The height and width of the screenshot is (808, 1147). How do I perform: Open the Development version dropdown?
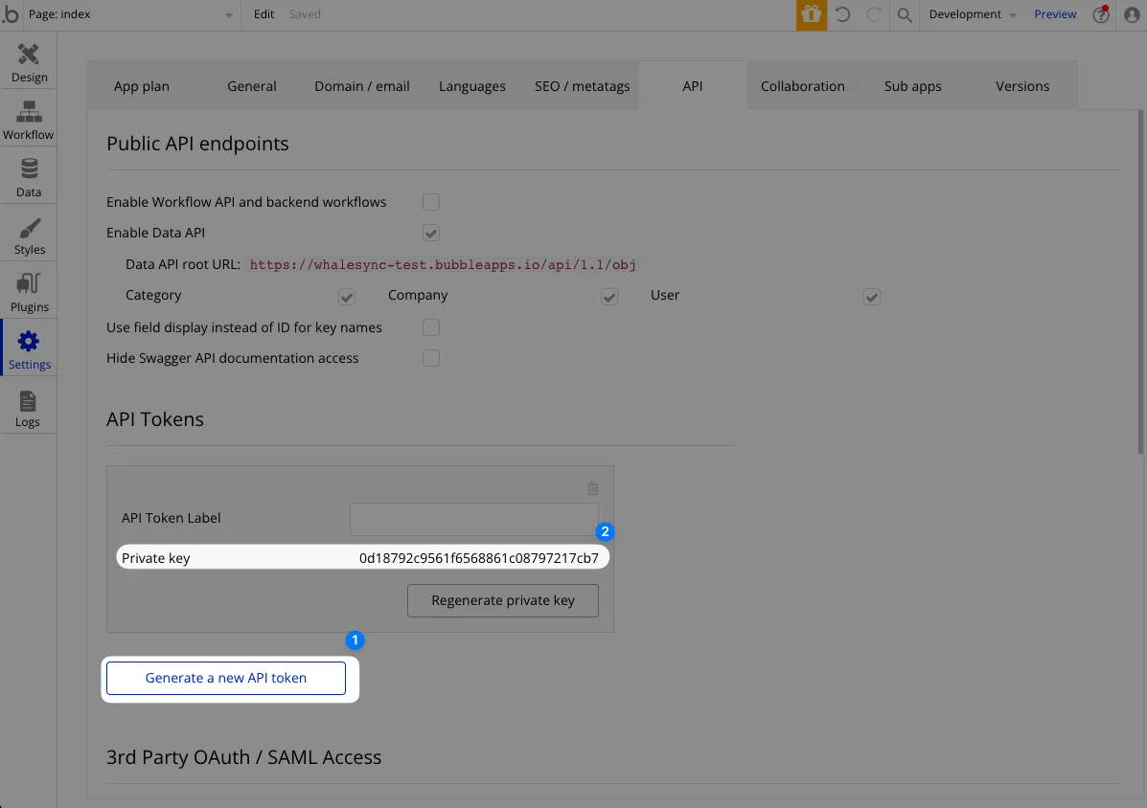click(973, 14)
